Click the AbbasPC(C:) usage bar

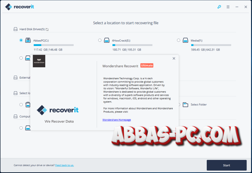[x=54, y=45]
